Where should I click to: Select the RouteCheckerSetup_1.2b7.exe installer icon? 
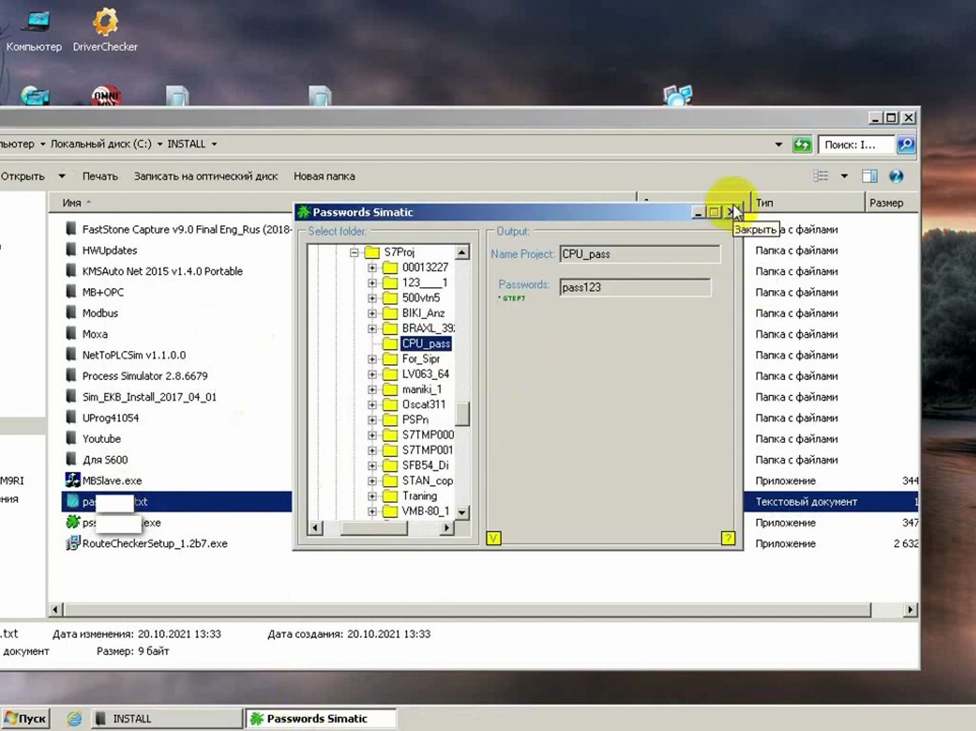tap(72, 544)
